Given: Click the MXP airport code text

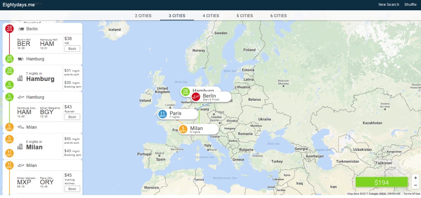Looking at the screenshot, I should click(x=24, y=182).
